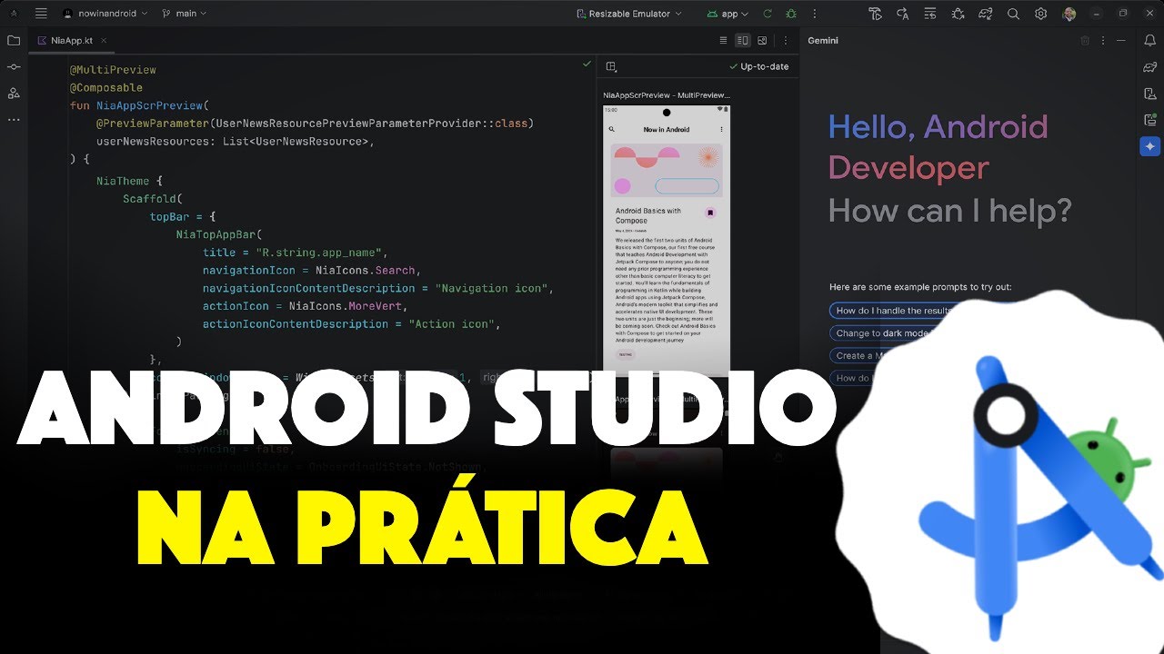Open IDE settings gear
This screenshot has width=1164, height=654.
pos(1041,14)
